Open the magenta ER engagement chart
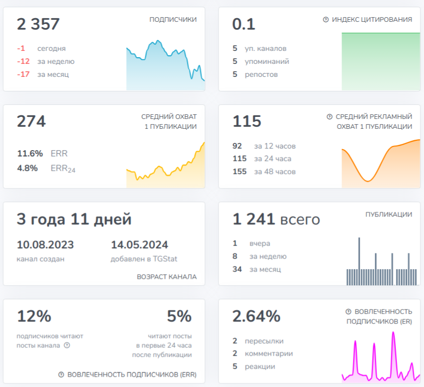 [x=381, y=357]
